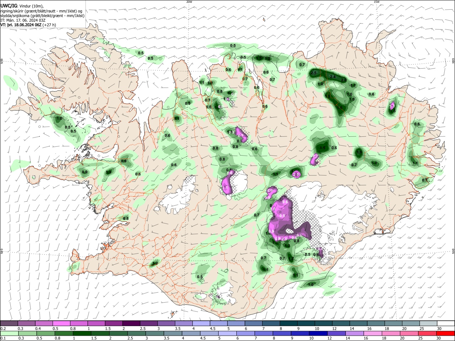Select the bottom-row bright red swatch labeled 30

coord(446,333)
